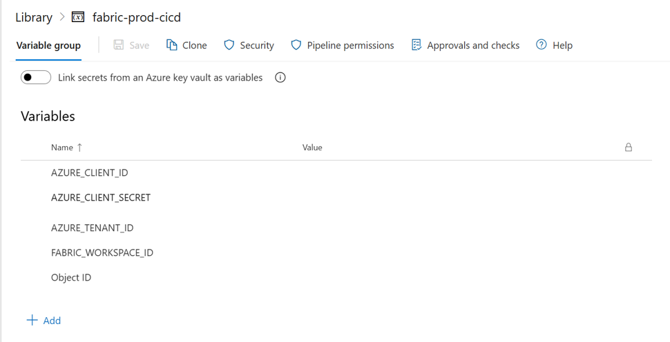Image resolution: width=670 pixels, height=342 pixels.
Task: Toggle Link secrets from Azure key vault
Action: (x=36, y=78)
